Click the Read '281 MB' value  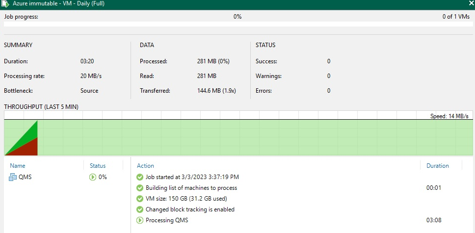[207, 76]
